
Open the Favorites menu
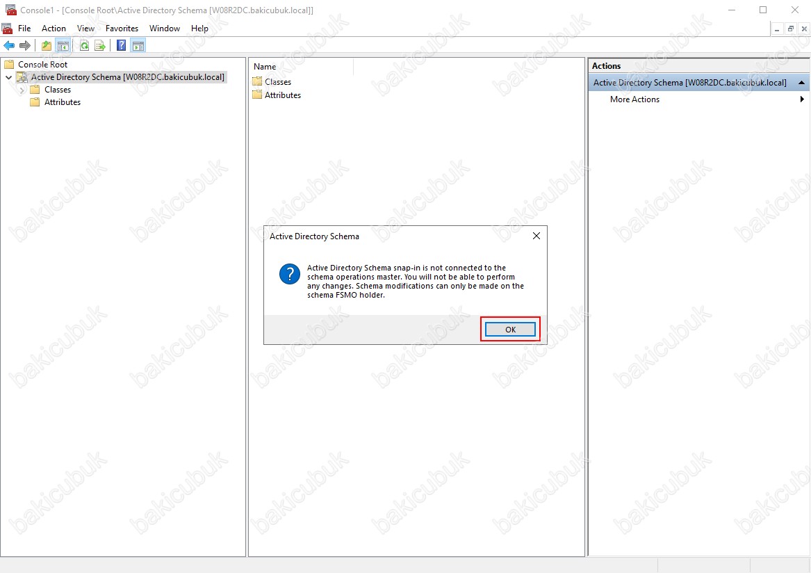point(122,29)
